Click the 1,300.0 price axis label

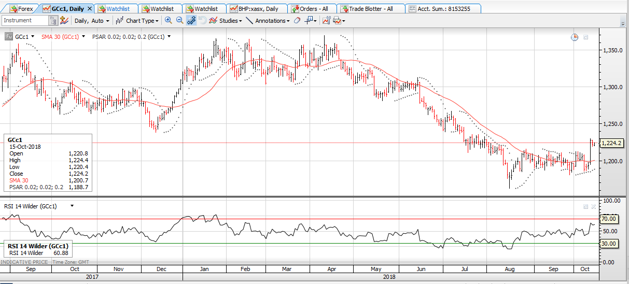pyautogui.click(x=612, y=87)
